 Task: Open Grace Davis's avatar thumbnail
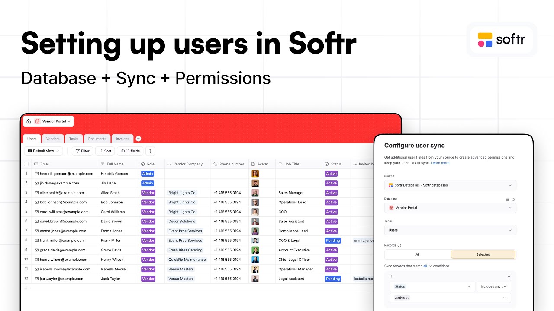coord(255,250)
